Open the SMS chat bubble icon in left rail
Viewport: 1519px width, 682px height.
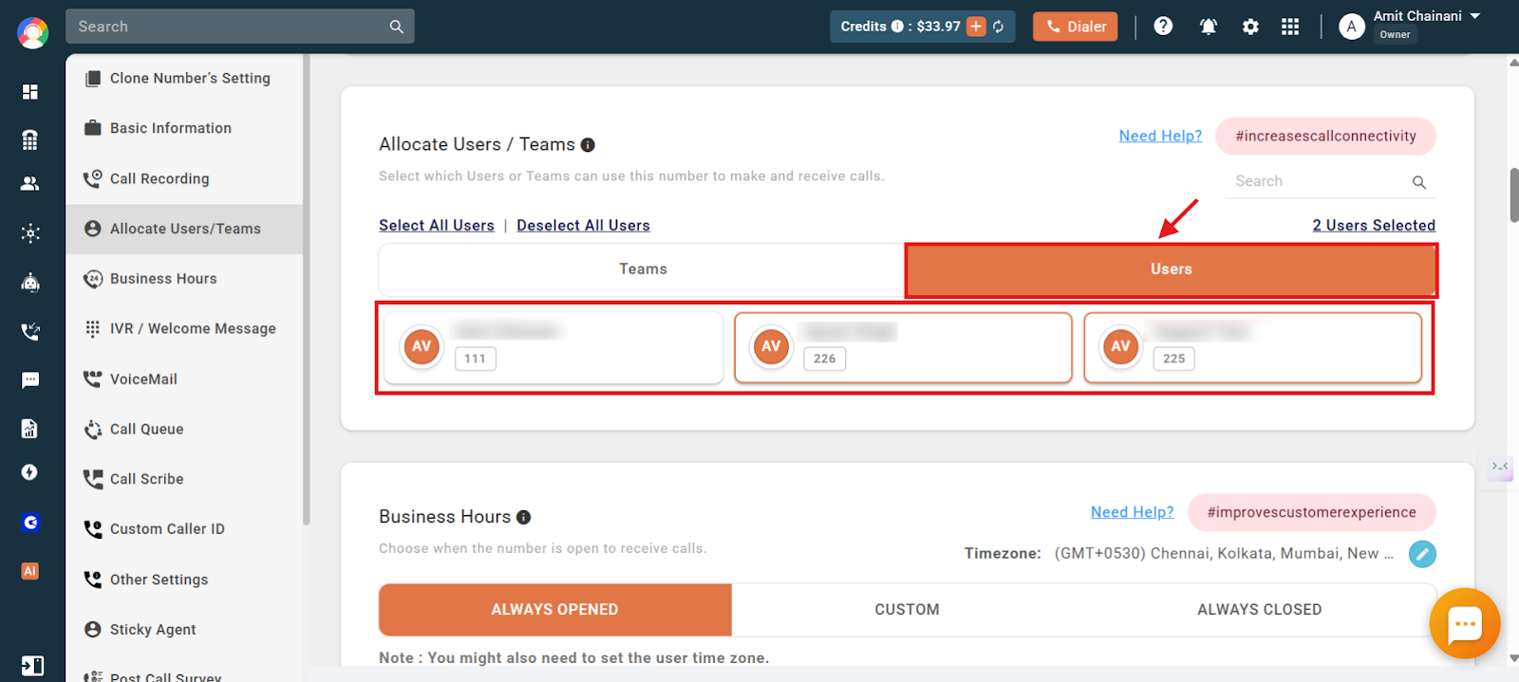coord(30,380)
